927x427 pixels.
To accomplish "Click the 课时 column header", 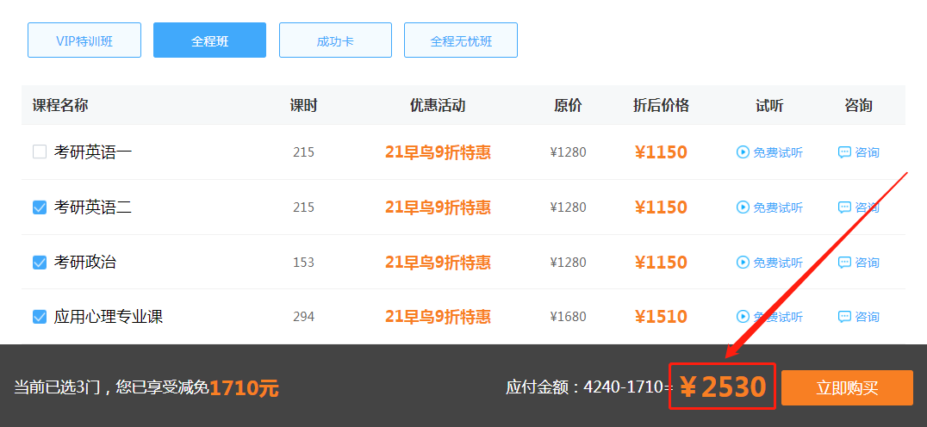I will click(x=303, y=106).
